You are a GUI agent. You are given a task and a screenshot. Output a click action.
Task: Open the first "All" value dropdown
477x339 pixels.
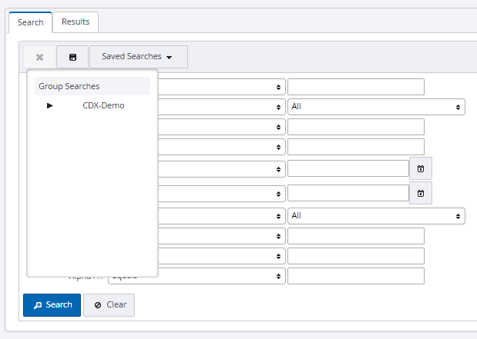pos(376,107)
